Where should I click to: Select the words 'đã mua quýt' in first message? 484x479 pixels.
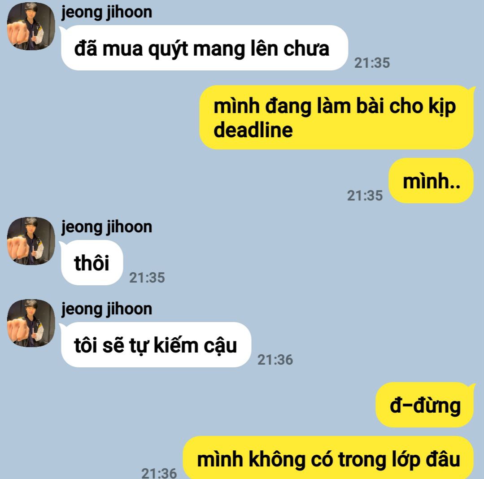[131, 49]
